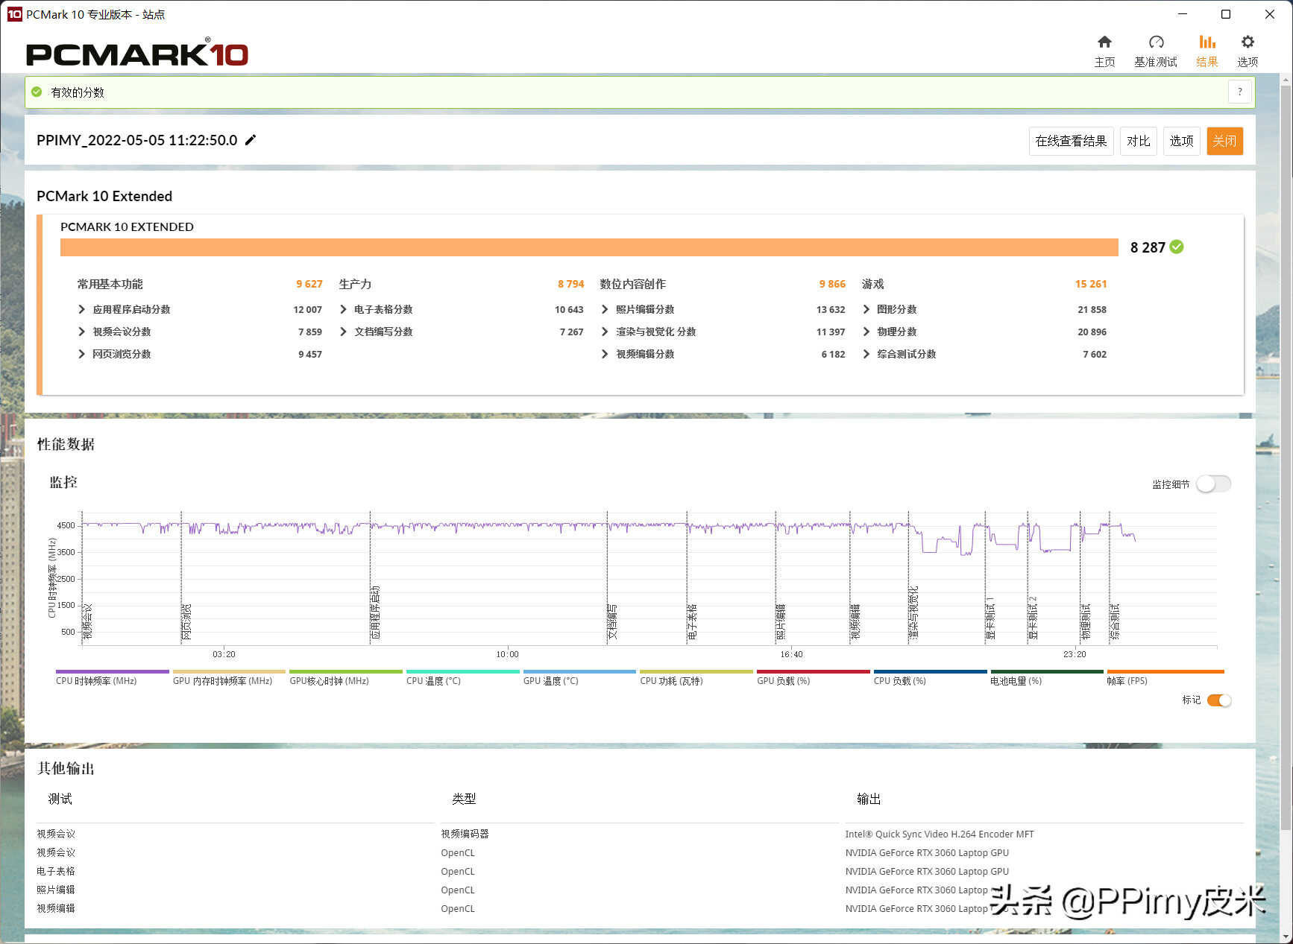The image size is (1293, 944).
Task: Click the 文档编写 marker line in chart
Action: [607, 577]
